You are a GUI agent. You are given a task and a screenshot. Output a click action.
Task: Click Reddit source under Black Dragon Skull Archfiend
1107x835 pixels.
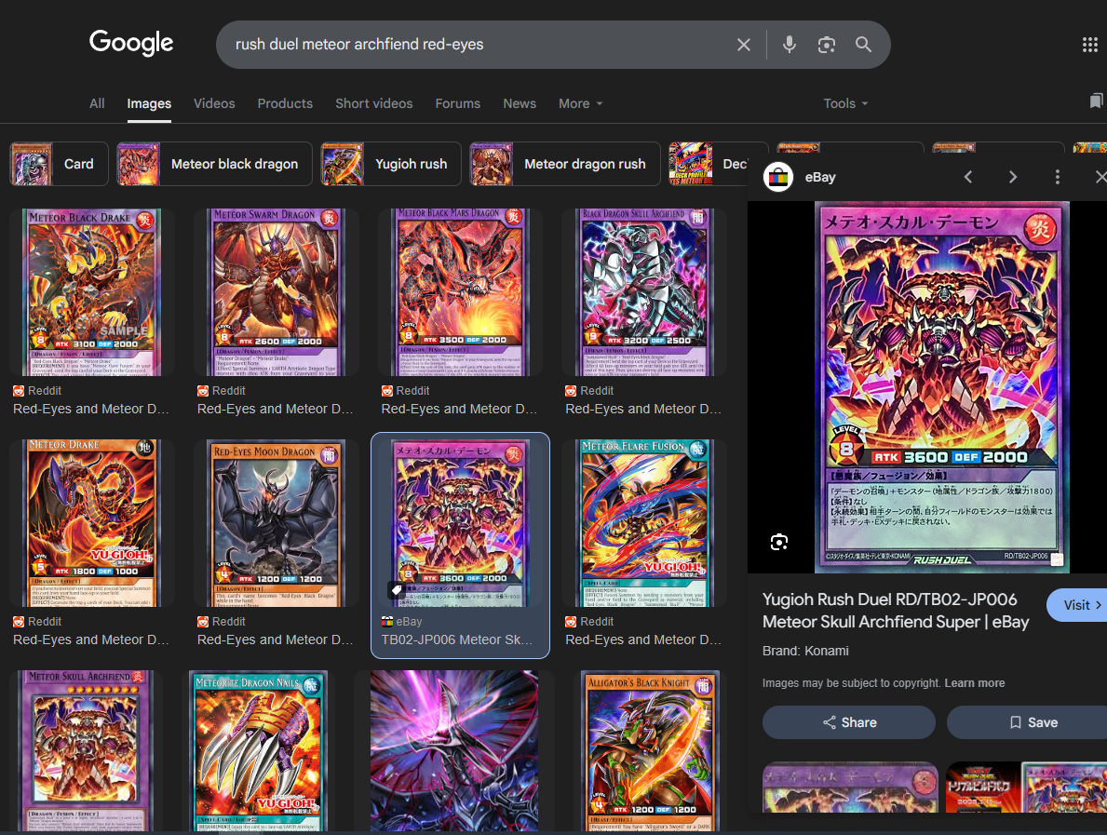coord(589,391)
